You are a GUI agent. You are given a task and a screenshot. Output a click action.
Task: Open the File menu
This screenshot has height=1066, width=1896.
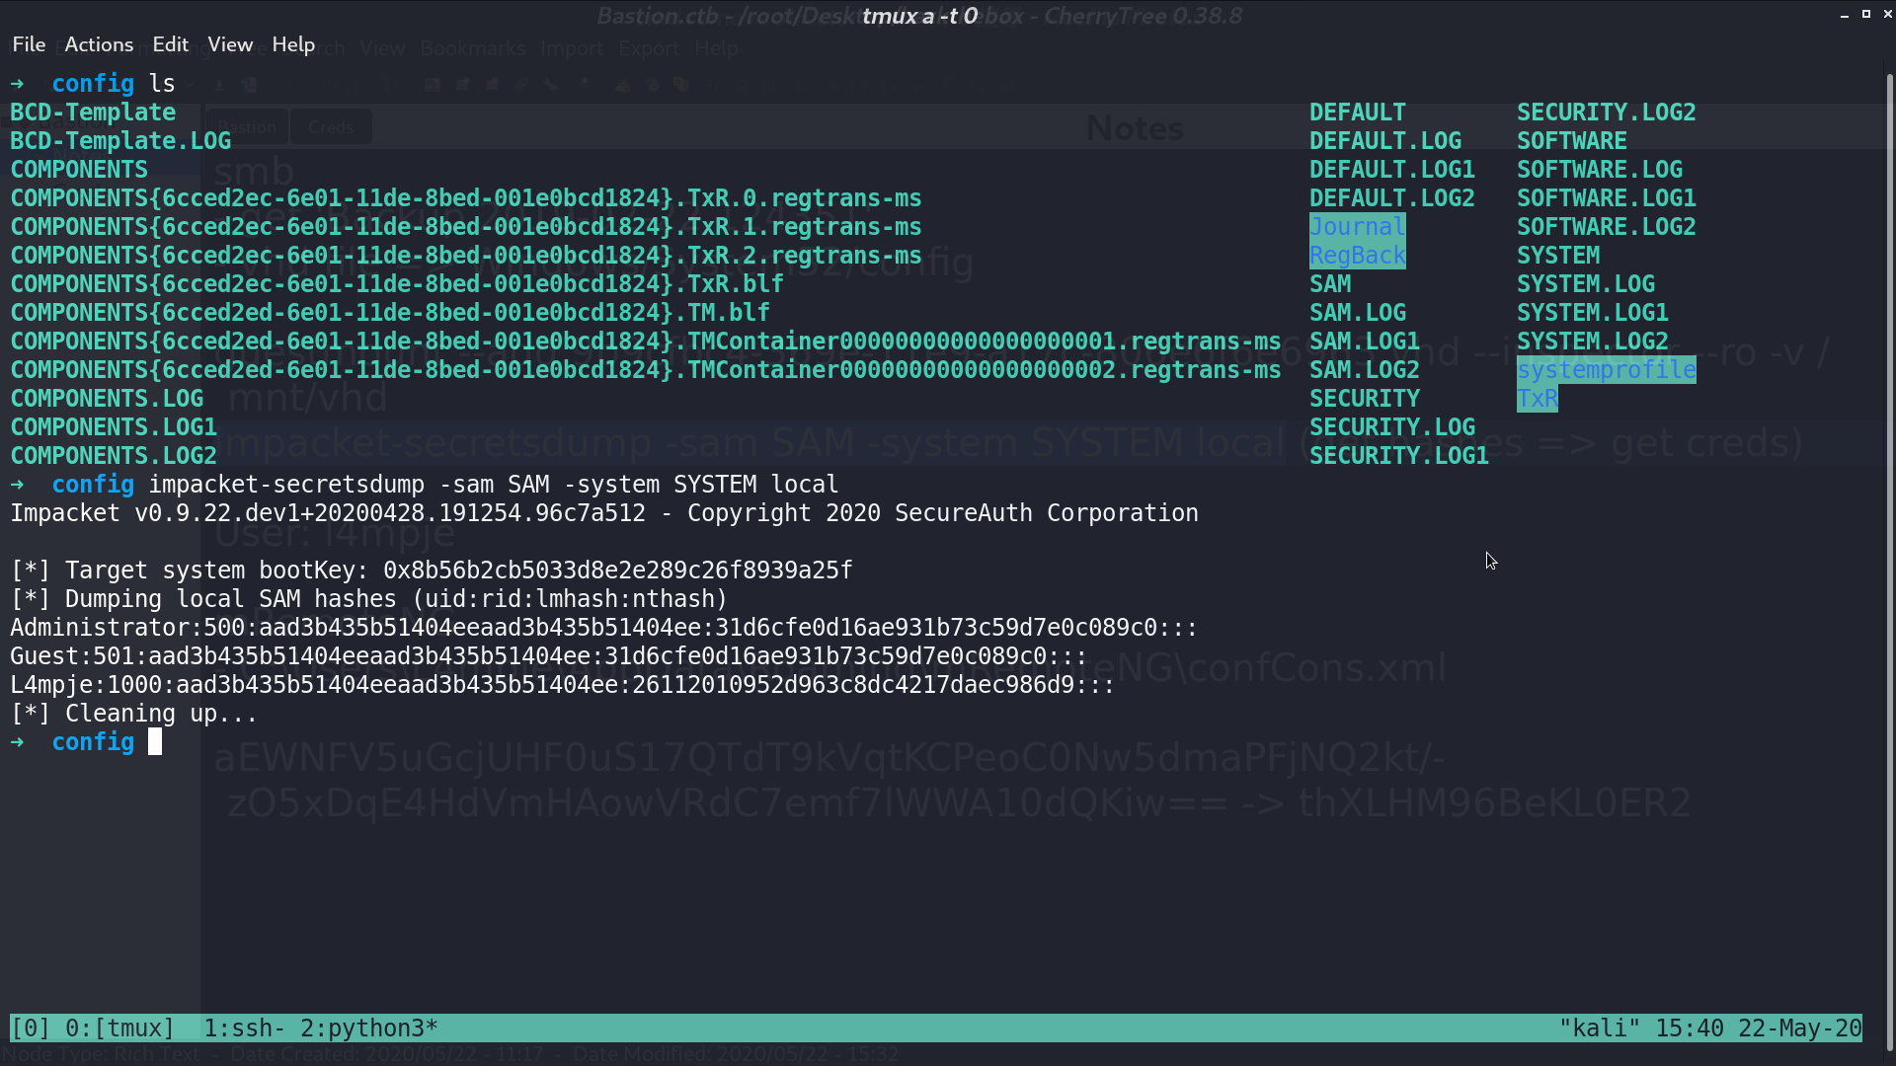point(29,44)
